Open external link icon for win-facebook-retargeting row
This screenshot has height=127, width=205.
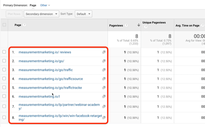[x=104, y=118]
